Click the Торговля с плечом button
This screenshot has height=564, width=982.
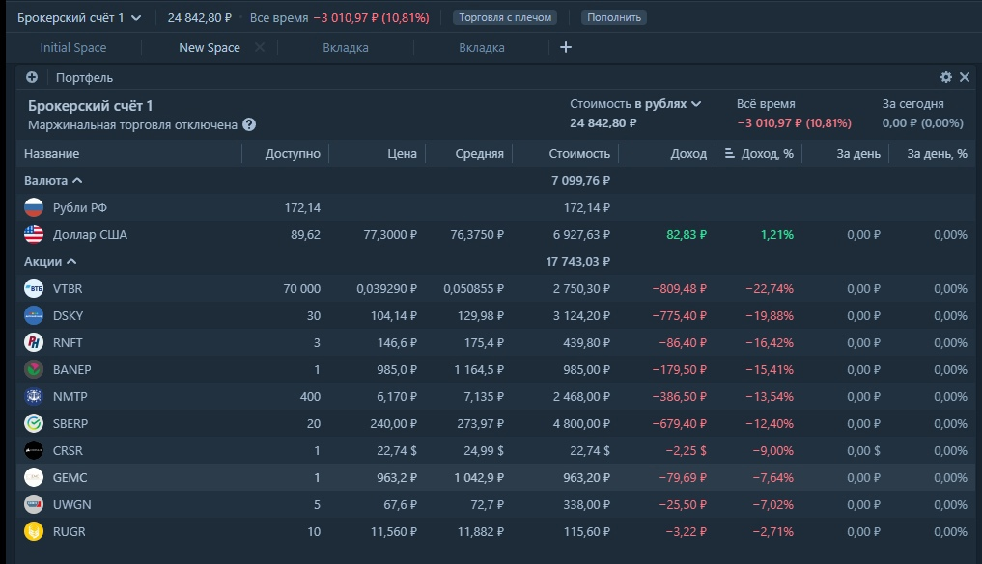[506, 17]
